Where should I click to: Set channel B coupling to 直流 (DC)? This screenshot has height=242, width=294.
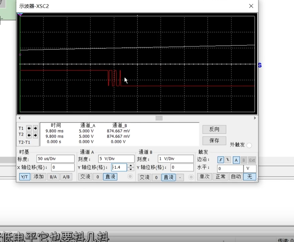point(169,177)
